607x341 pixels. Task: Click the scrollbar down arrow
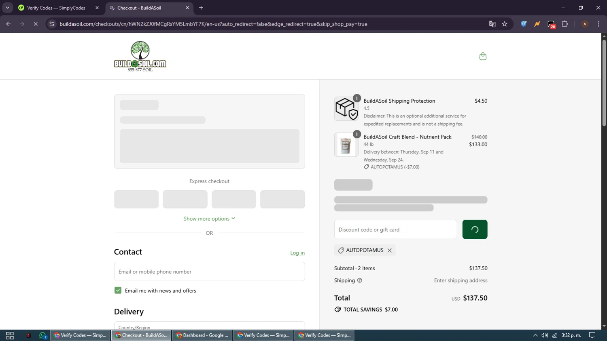[604, 326]
